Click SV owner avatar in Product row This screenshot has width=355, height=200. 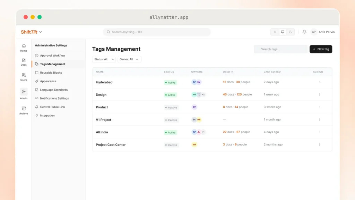194,107
